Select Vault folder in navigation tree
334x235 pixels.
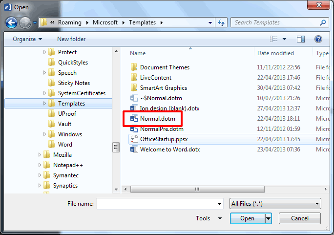pos(64,124)
